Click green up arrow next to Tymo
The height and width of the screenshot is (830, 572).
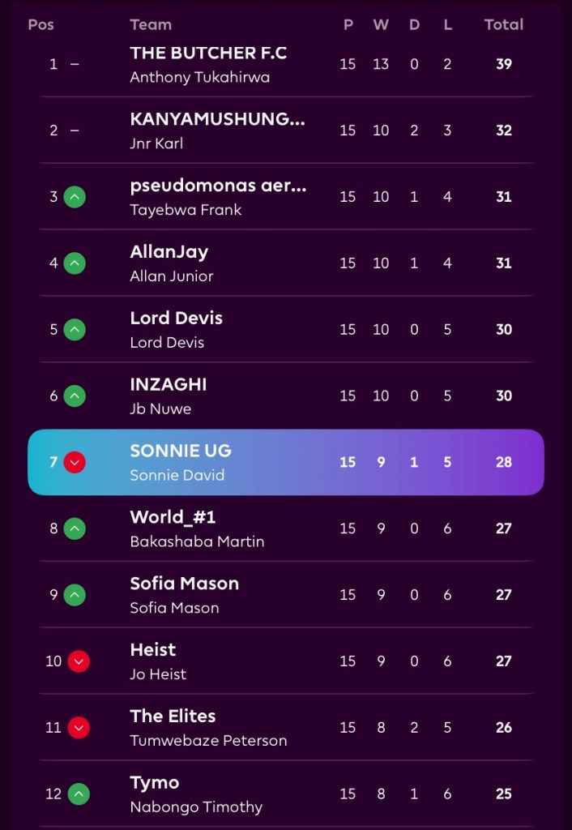click(x=79, y=794)
